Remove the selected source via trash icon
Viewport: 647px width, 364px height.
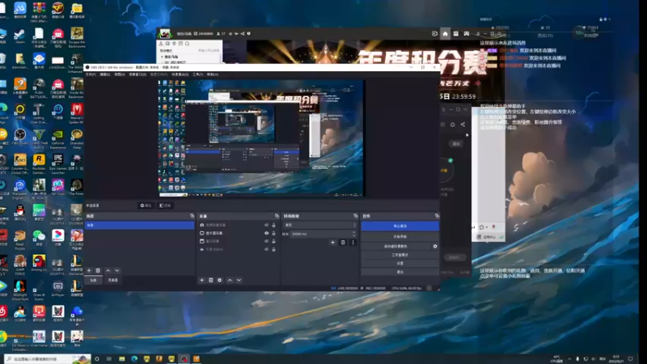(x=210, y=280)
